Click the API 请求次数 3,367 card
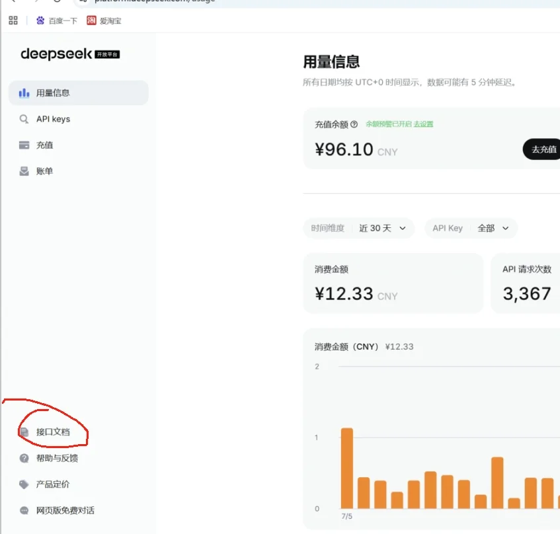Image resolution: width=560 pixels, height=534 pixels. point(526,284)
